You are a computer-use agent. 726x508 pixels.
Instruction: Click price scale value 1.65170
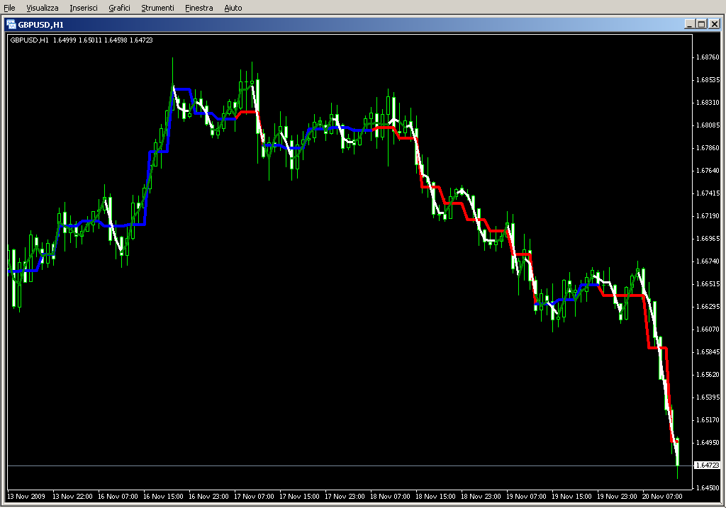coord(708,420)
